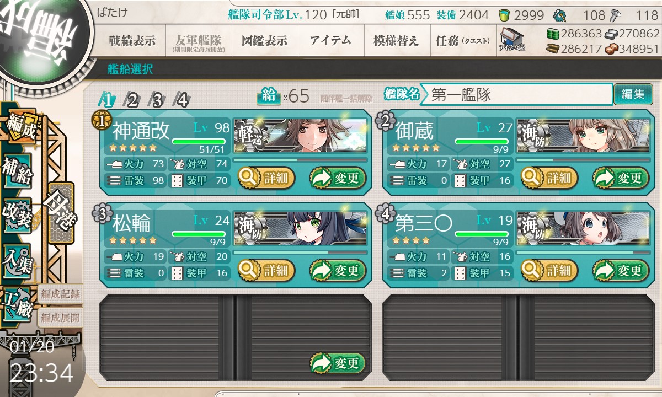The height and width of the screenshot is (397, 662).
Task: Open the アイテム屋 shop icon
Action: coord(511,40)
